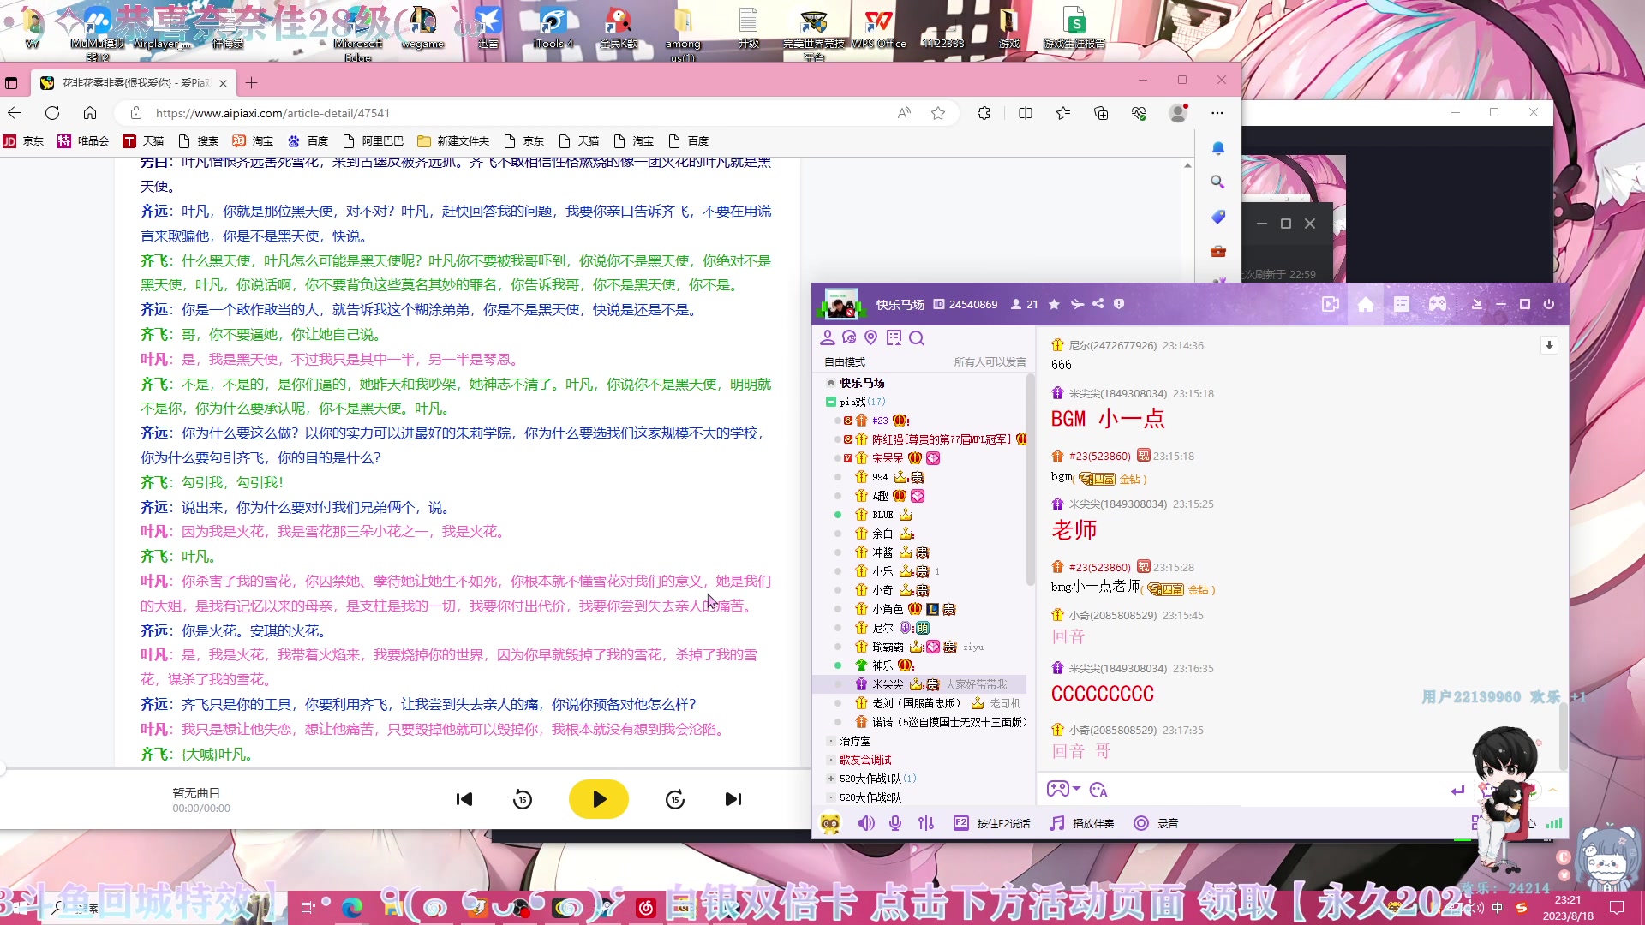Open the 唯品会 bookmark

[x=83, y=141]
